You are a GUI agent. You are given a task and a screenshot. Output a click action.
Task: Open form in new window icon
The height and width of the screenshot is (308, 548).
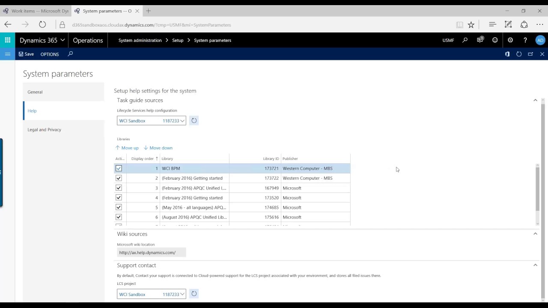(x=530, y=54)
